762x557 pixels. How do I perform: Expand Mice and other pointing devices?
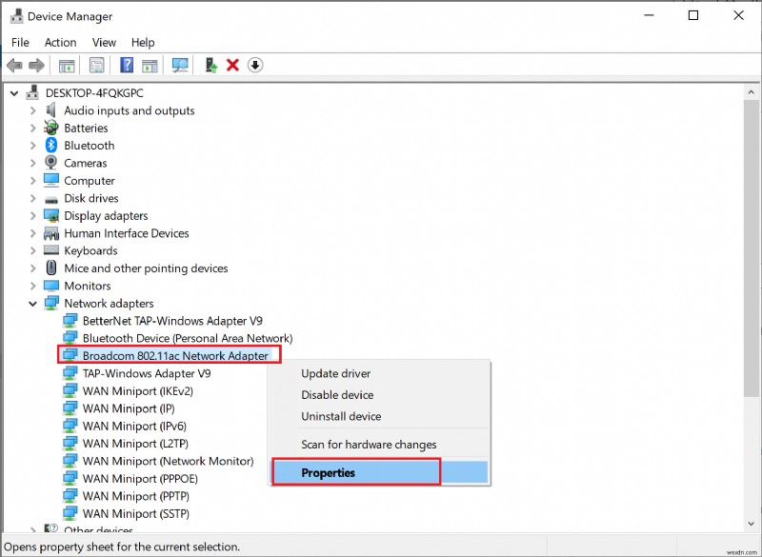click(x=32, y=269)
